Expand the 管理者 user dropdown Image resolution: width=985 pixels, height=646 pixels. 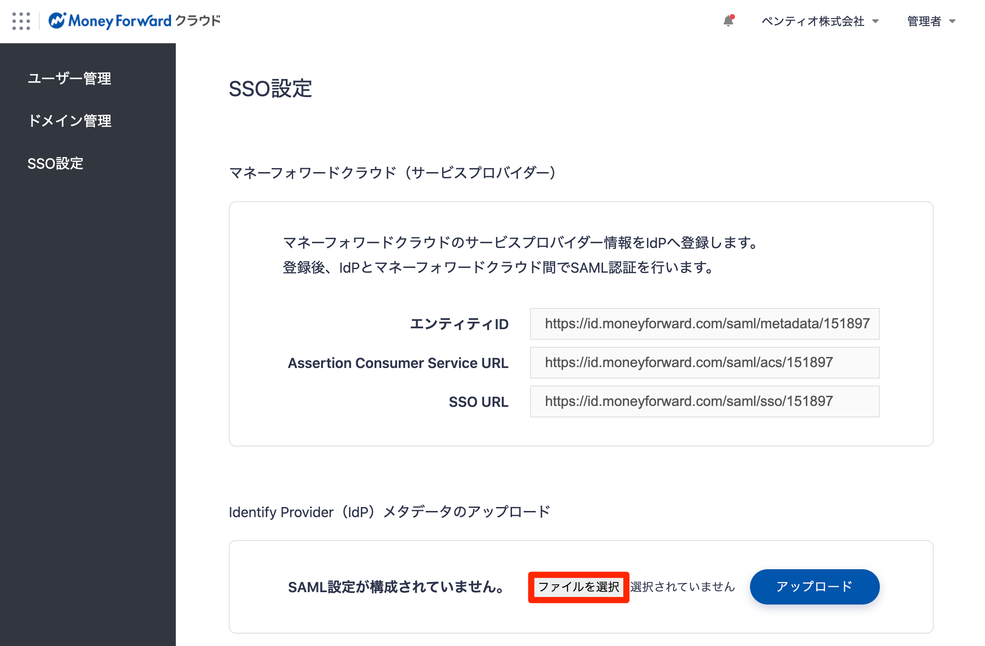pos(931,21)
